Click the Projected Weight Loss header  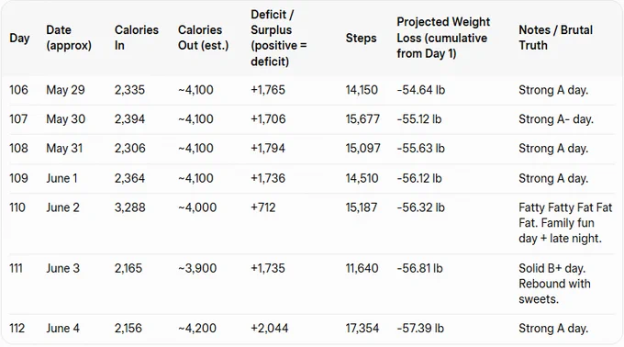pyautogui.click(x=443, y=38)
